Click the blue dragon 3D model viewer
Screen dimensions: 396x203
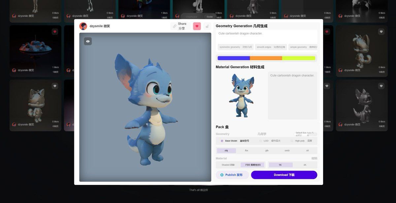click(x=145, y=107)
